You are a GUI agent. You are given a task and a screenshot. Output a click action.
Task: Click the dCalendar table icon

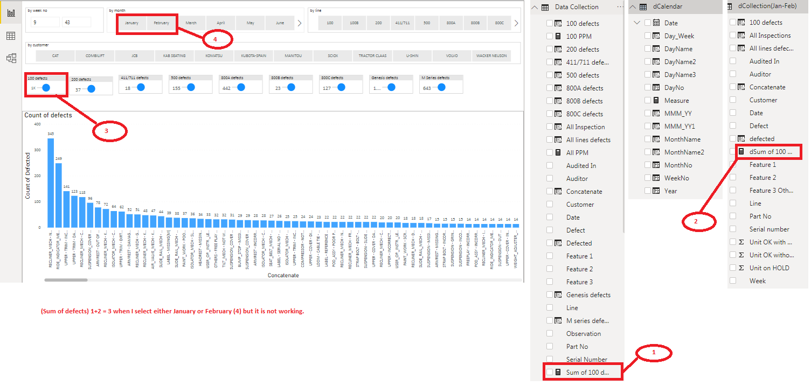(x=643, y=7)
